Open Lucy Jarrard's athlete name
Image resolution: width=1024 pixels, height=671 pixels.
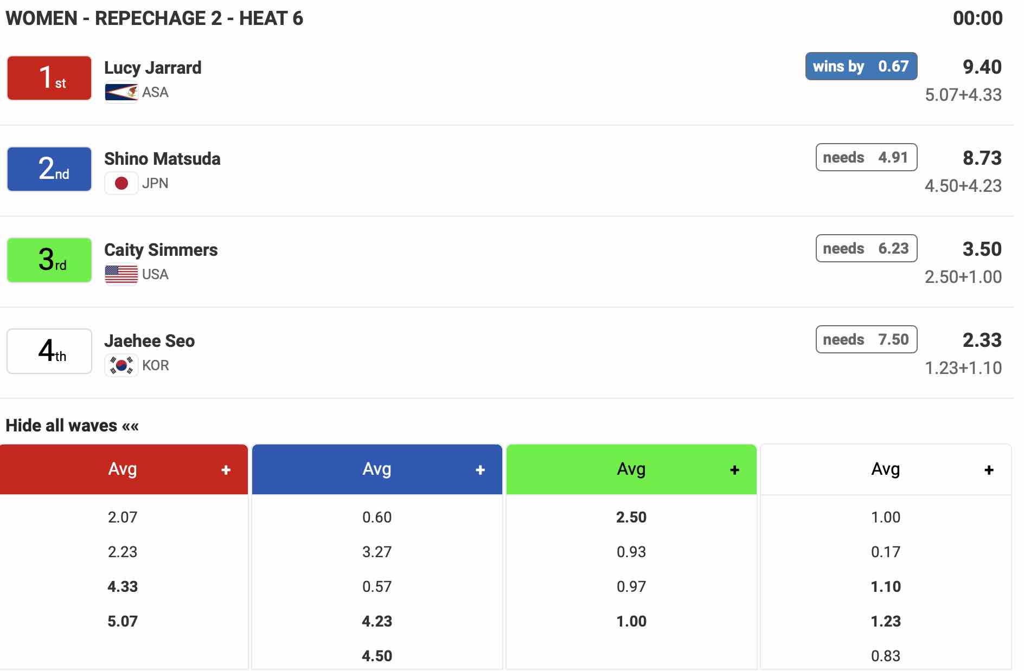(x=152, y=68)
